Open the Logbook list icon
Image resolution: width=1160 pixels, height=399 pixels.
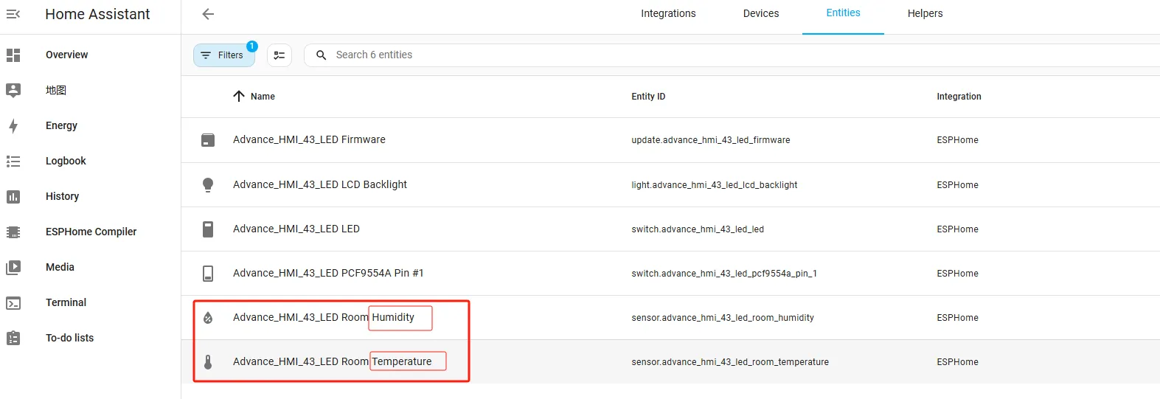pos(13,162)
